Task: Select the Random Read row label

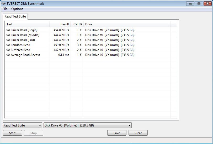Action: coord(20,45)
